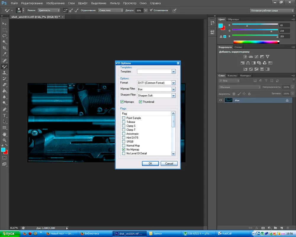Hide the Фон layer using eye icon
This screenshot has height=237, width=296.
click(x=221, y=100)
